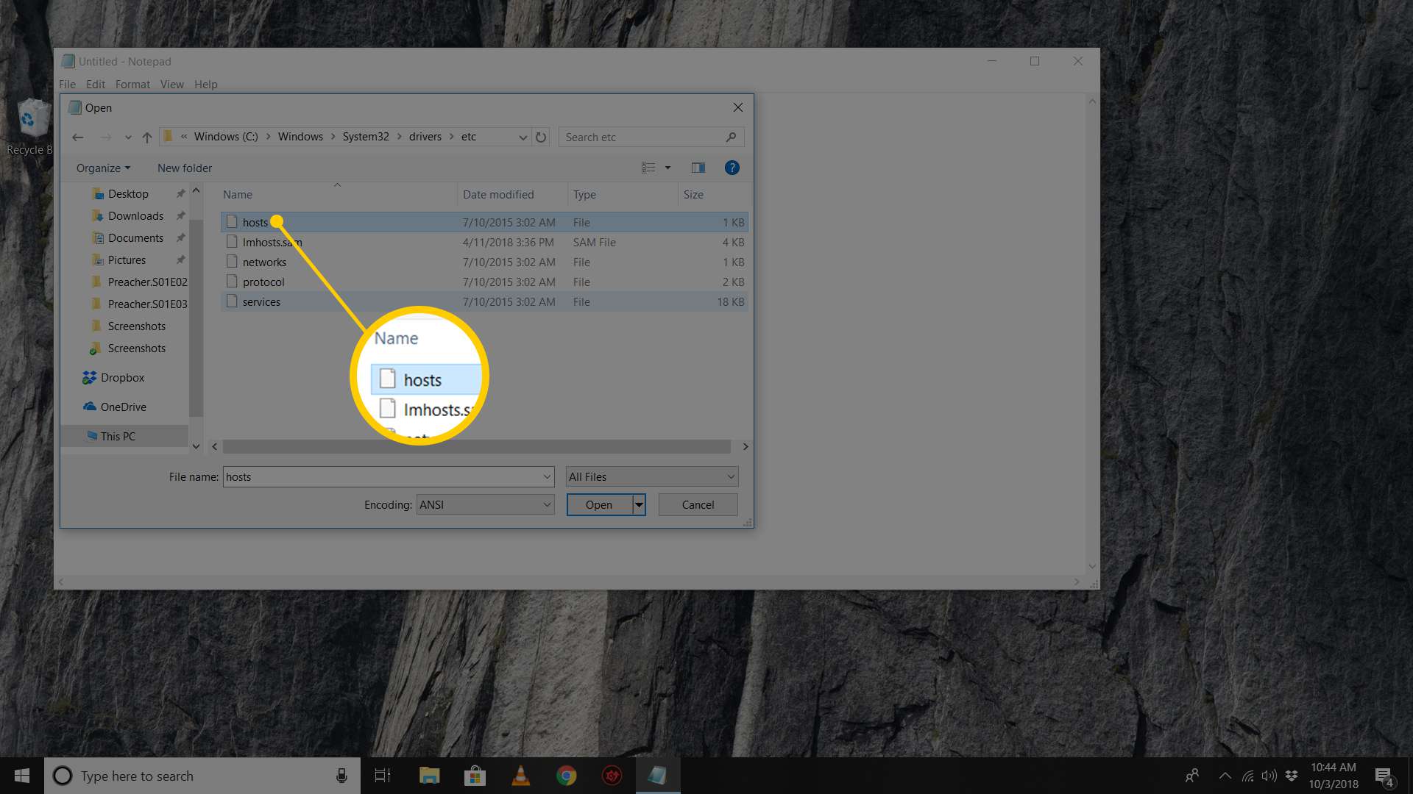
Task: Expand the Open button dropdown arrow
Action: tap(639, 503)
